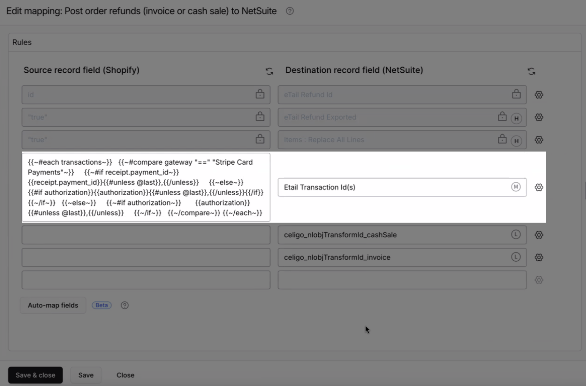The image size is (586, 386).
Task: Click the Save button
Action: (86, 375)
